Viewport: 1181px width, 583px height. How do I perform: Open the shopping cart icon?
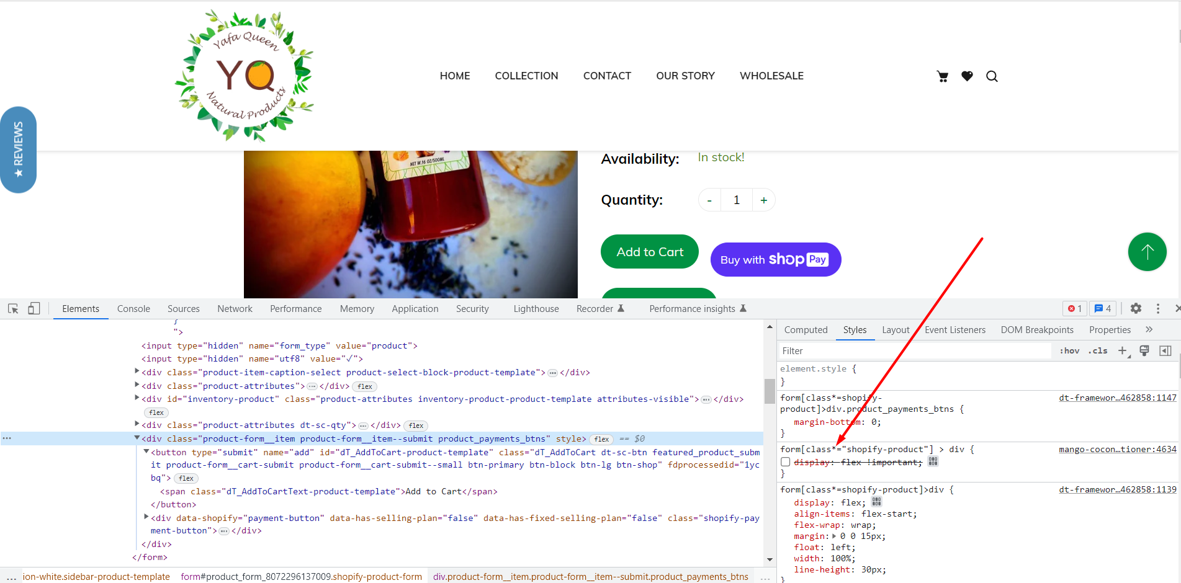tap(942, 76)
